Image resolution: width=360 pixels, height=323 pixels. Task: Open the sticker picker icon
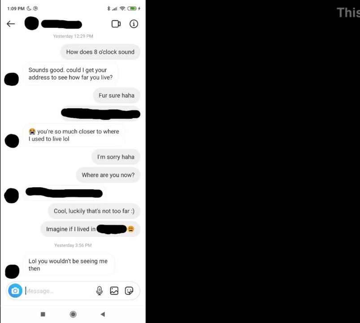[x=129, y=291]
